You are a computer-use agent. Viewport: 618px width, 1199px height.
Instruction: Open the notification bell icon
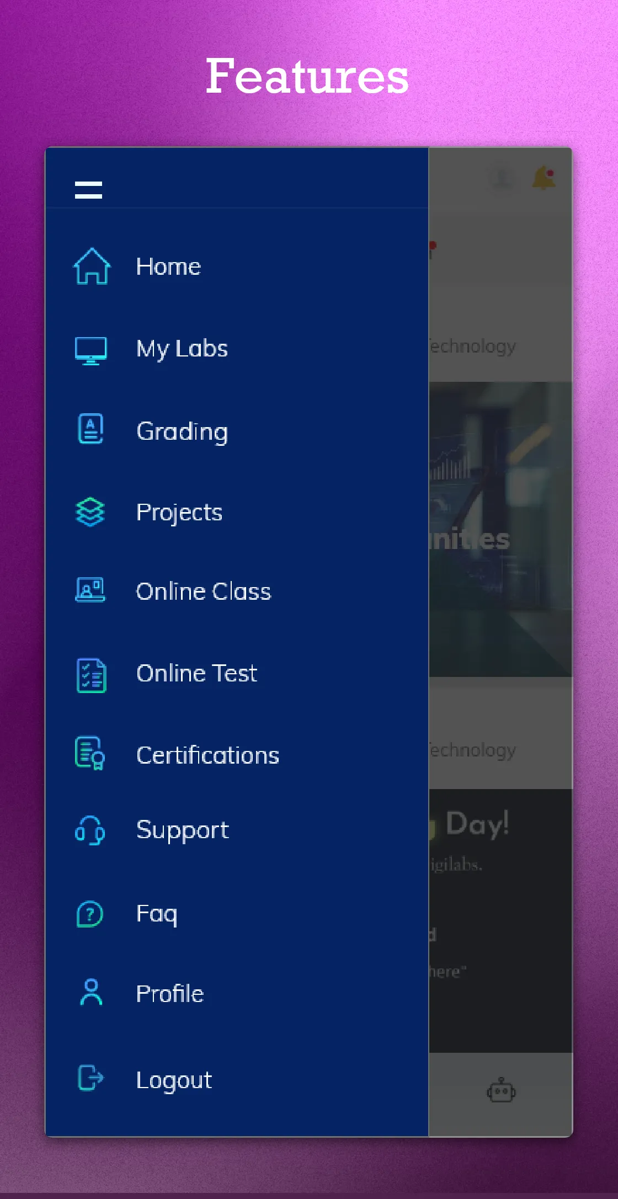click(544, 178)
